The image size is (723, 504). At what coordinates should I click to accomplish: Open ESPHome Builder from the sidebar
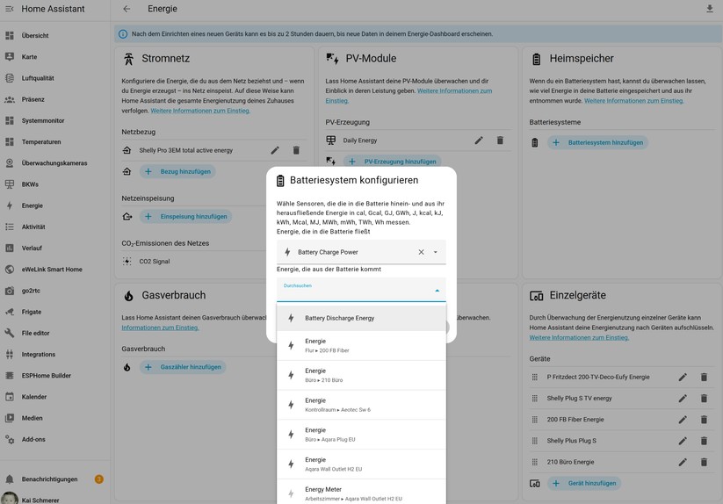(47, 376)
